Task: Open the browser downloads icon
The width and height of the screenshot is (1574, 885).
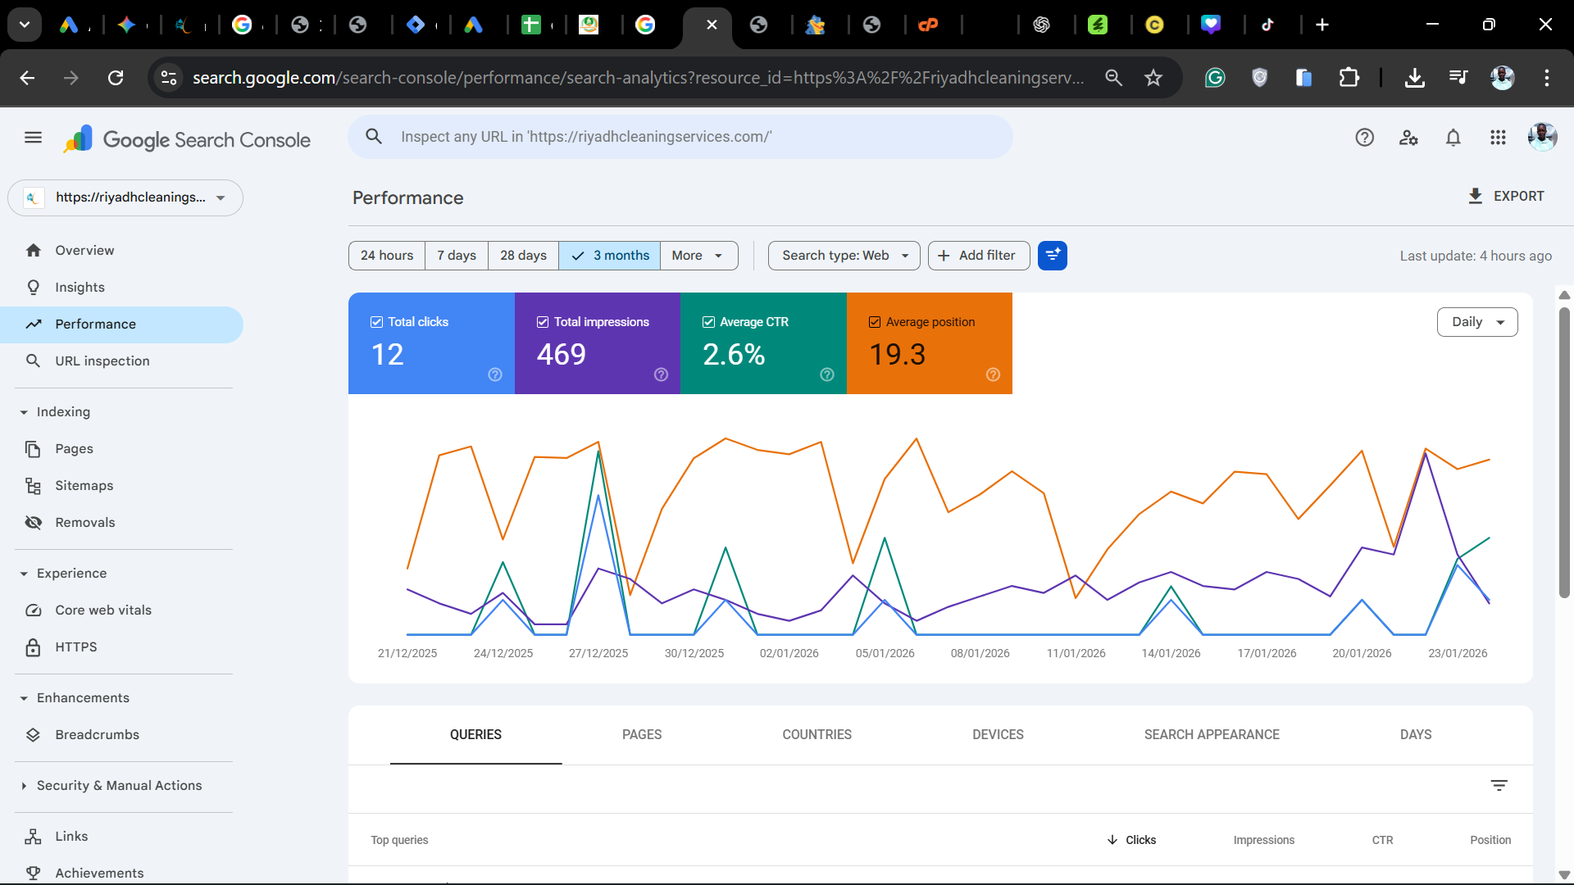Action: 1415,78
